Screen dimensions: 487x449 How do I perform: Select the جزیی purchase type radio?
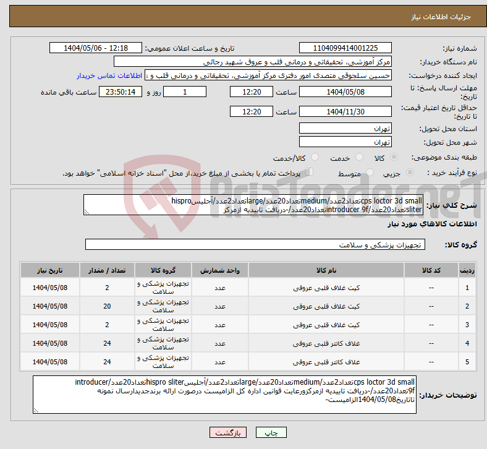[410, 173]
